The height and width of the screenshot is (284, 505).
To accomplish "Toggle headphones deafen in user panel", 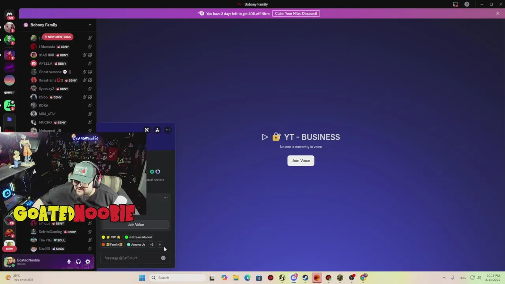I will [78, 262].
